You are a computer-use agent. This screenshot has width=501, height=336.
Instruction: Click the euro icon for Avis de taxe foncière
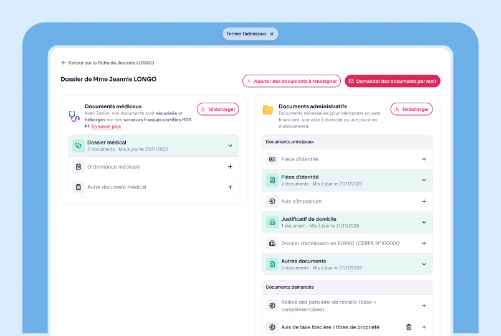click(x=272, y=327)
